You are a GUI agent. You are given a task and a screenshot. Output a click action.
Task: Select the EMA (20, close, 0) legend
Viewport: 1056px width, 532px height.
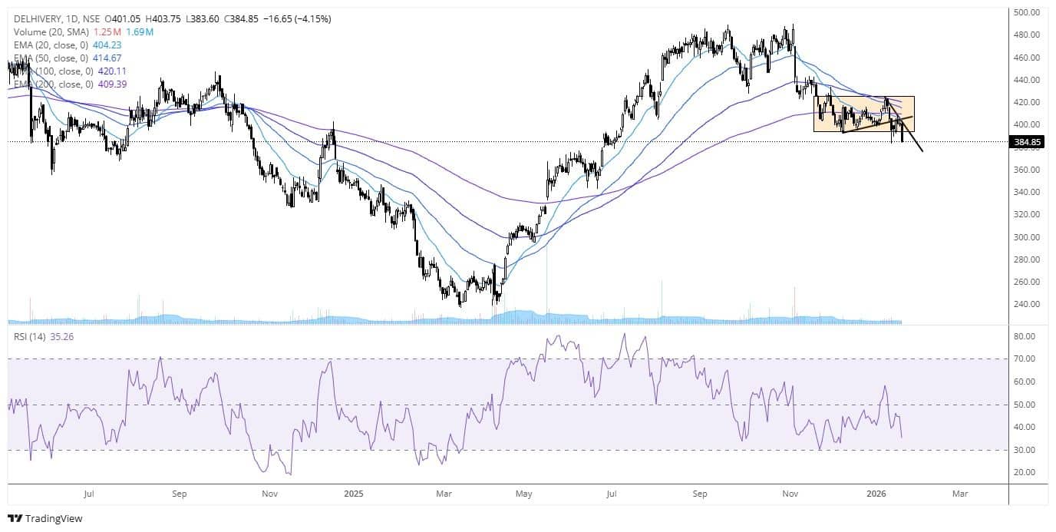51,45
